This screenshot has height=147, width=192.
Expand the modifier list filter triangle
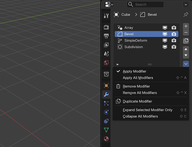118,64
